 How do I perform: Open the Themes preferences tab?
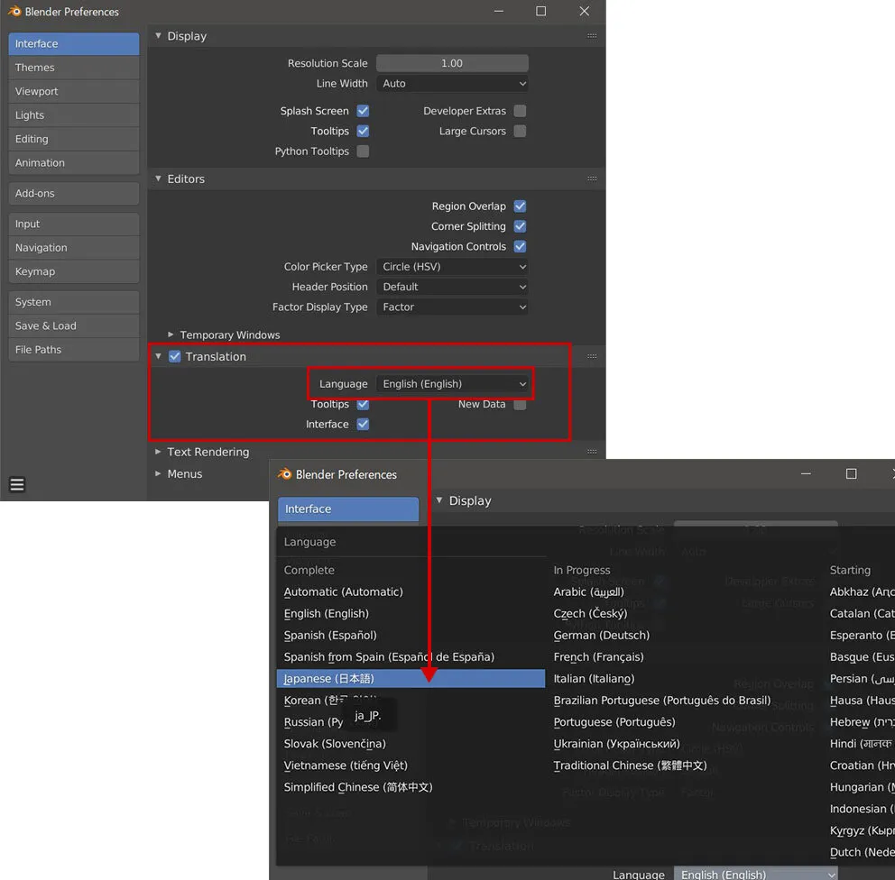pyautogui.click(x=74, y=68)
